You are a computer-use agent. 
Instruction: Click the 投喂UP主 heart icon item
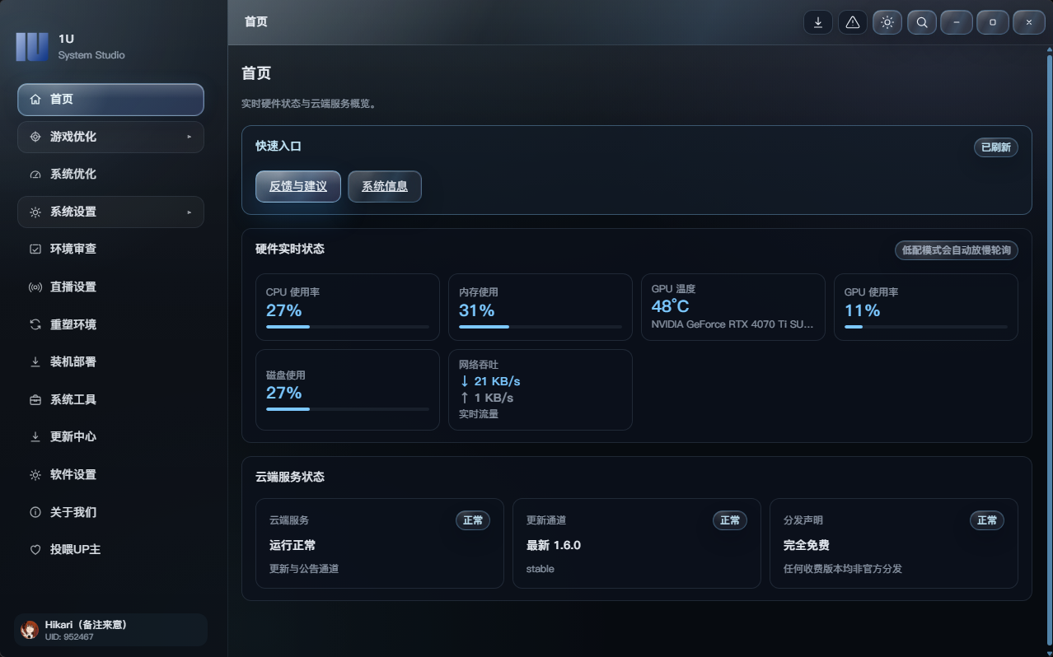(x=35, y=550)
